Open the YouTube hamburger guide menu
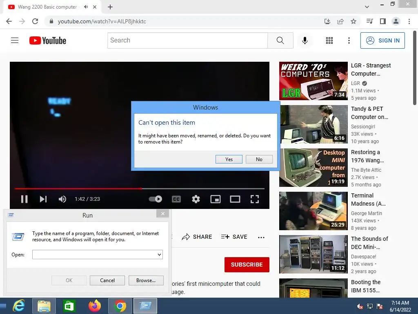 tap(15, 40)
